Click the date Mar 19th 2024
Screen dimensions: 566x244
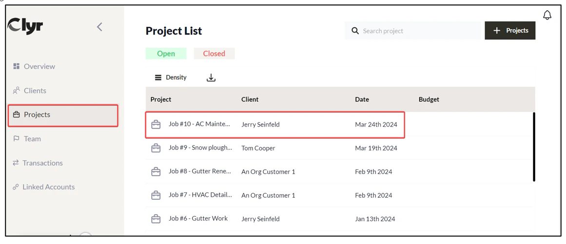pos(376,148)
